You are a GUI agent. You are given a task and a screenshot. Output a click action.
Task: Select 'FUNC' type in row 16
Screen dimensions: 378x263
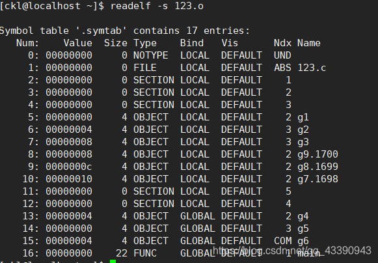(x=145, y=253)
